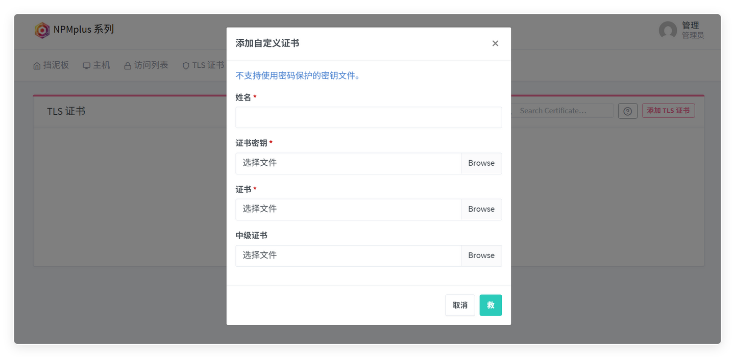Open the 管理员 user avatar menu
This screenshot has width=735, height=358.
click(x=668, y=31)
